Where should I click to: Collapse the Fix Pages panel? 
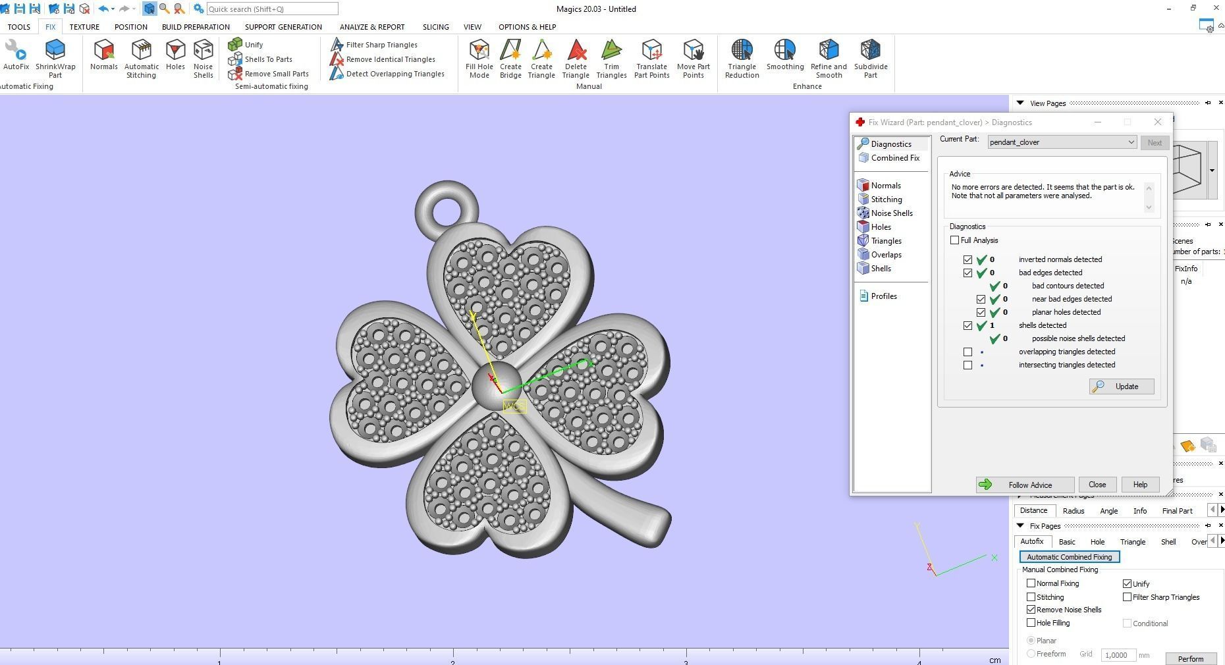click(1020, 525)
